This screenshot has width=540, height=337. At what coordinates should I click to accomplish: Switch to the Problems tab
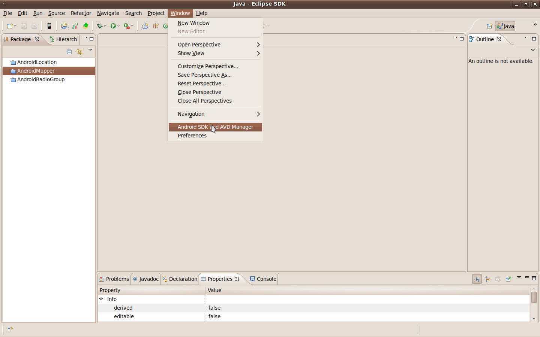114,279
